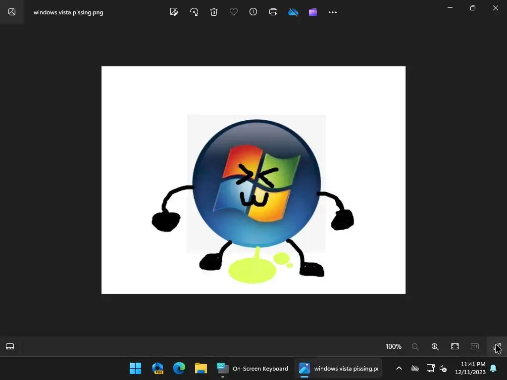The width and height of the screenshot is (507, 380).
Task: Open notifications bell icon
Action: pos(494,368)
